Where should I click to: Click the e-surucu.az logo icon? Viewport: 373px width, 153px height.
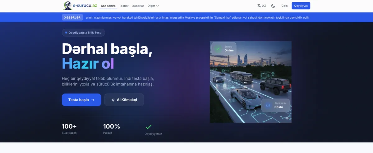pos(68,6)
